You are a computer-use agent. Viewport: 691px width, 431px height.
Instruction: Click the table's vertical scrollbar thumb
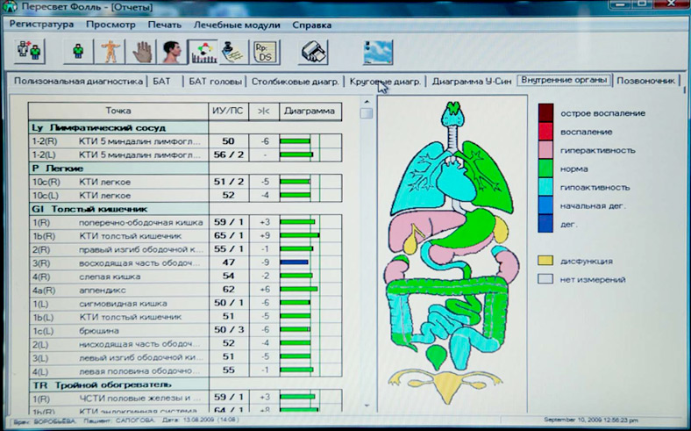[367, 113]
